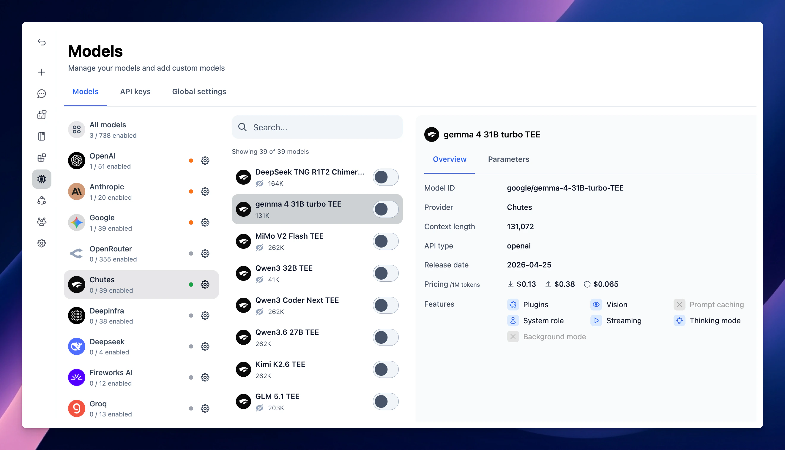Image resolution: width=785 pixels, height=450 pixels.
Task: Click the Streaming play feature icon
Action: pyautogui.click(x=596, y=321)
